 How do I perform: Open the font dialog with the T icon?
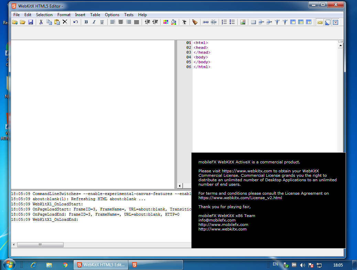click(x=184, y=22)
